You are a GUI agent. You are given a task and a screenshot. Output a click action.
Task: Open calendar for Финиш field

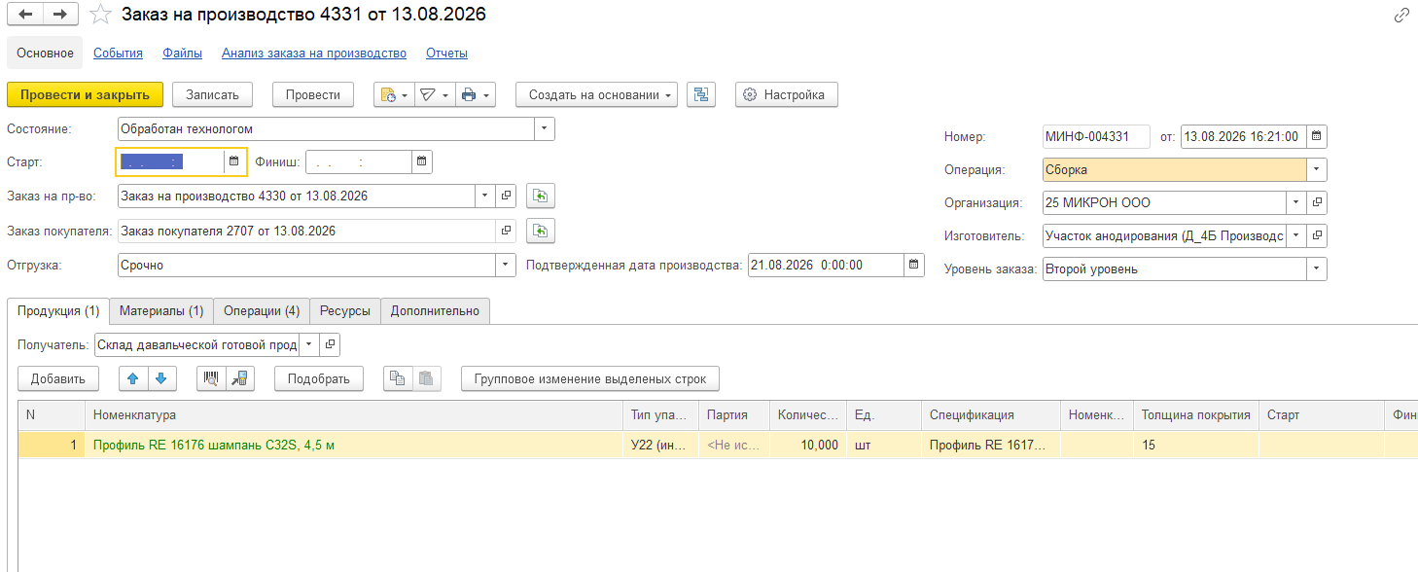pyautogui.click(x=421, y=161)
